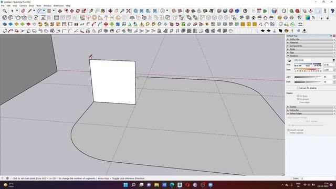Viewport: 336px width, 189px height.
Task: Select the Zoom magnifier tool
Action: [122, 10]
